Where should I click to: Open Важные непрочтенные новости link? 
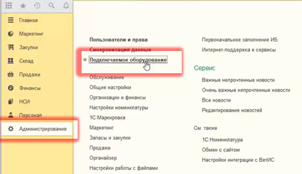click(238, 80)
